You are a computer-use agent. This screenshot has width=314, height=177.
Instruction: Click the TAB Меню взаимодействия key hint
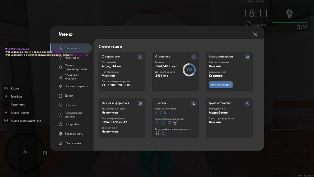pyautogui.click(x=22, y=121)
